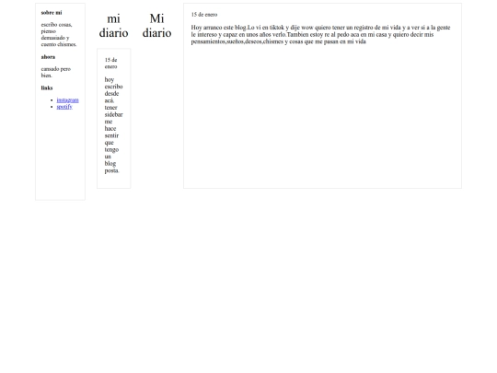Click the 'hoy escribo desde acá' post text

tap(113, 125)
